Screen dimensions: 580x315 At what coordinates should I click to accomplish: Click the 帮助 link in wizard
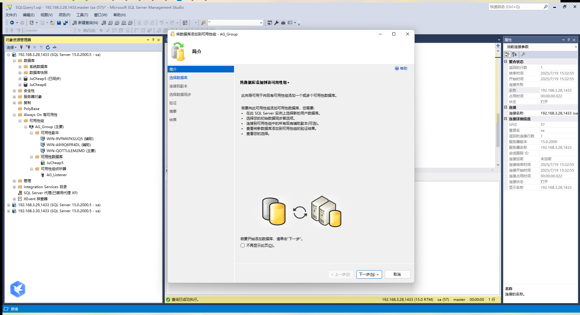(401, 69)
